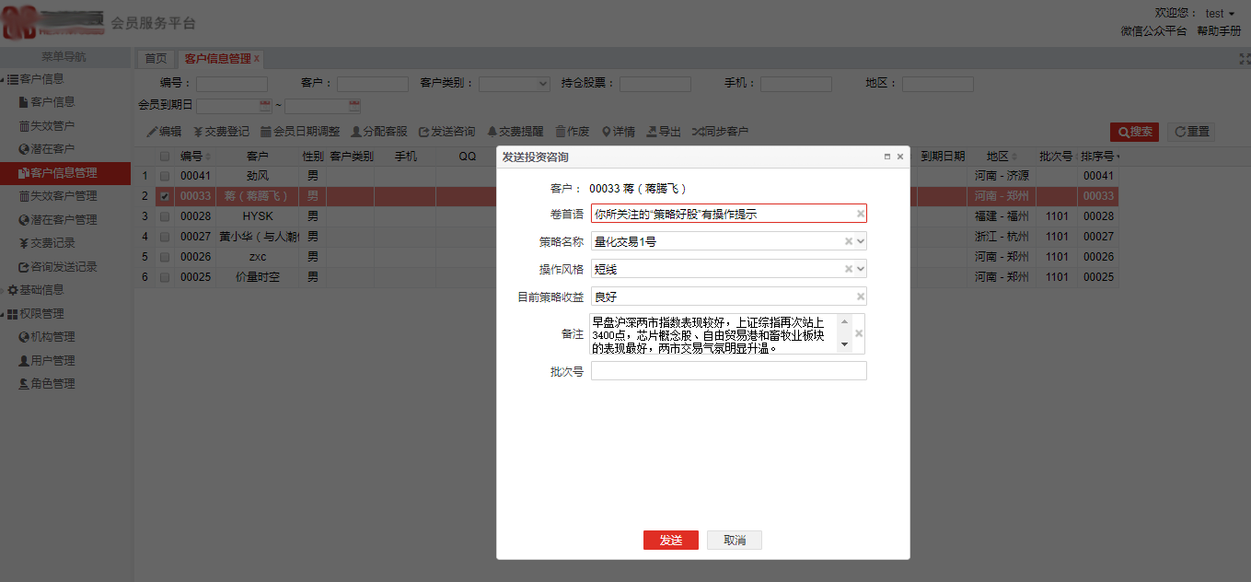
Task: Focus the 编号 filter input
Action: 232,84
